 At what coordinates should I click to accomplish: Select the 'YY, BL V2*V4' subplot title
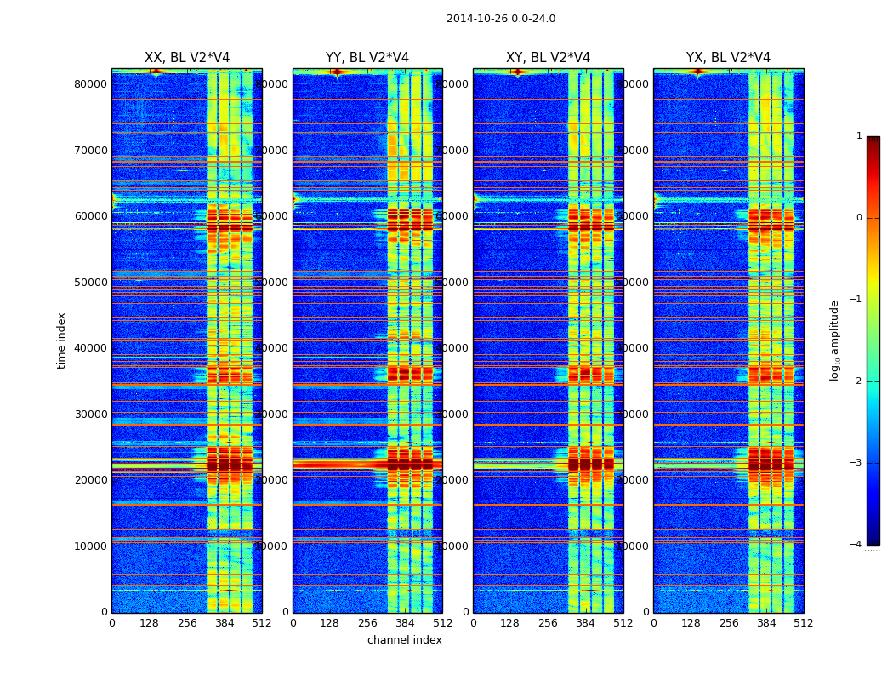click(x=367, y=58)
